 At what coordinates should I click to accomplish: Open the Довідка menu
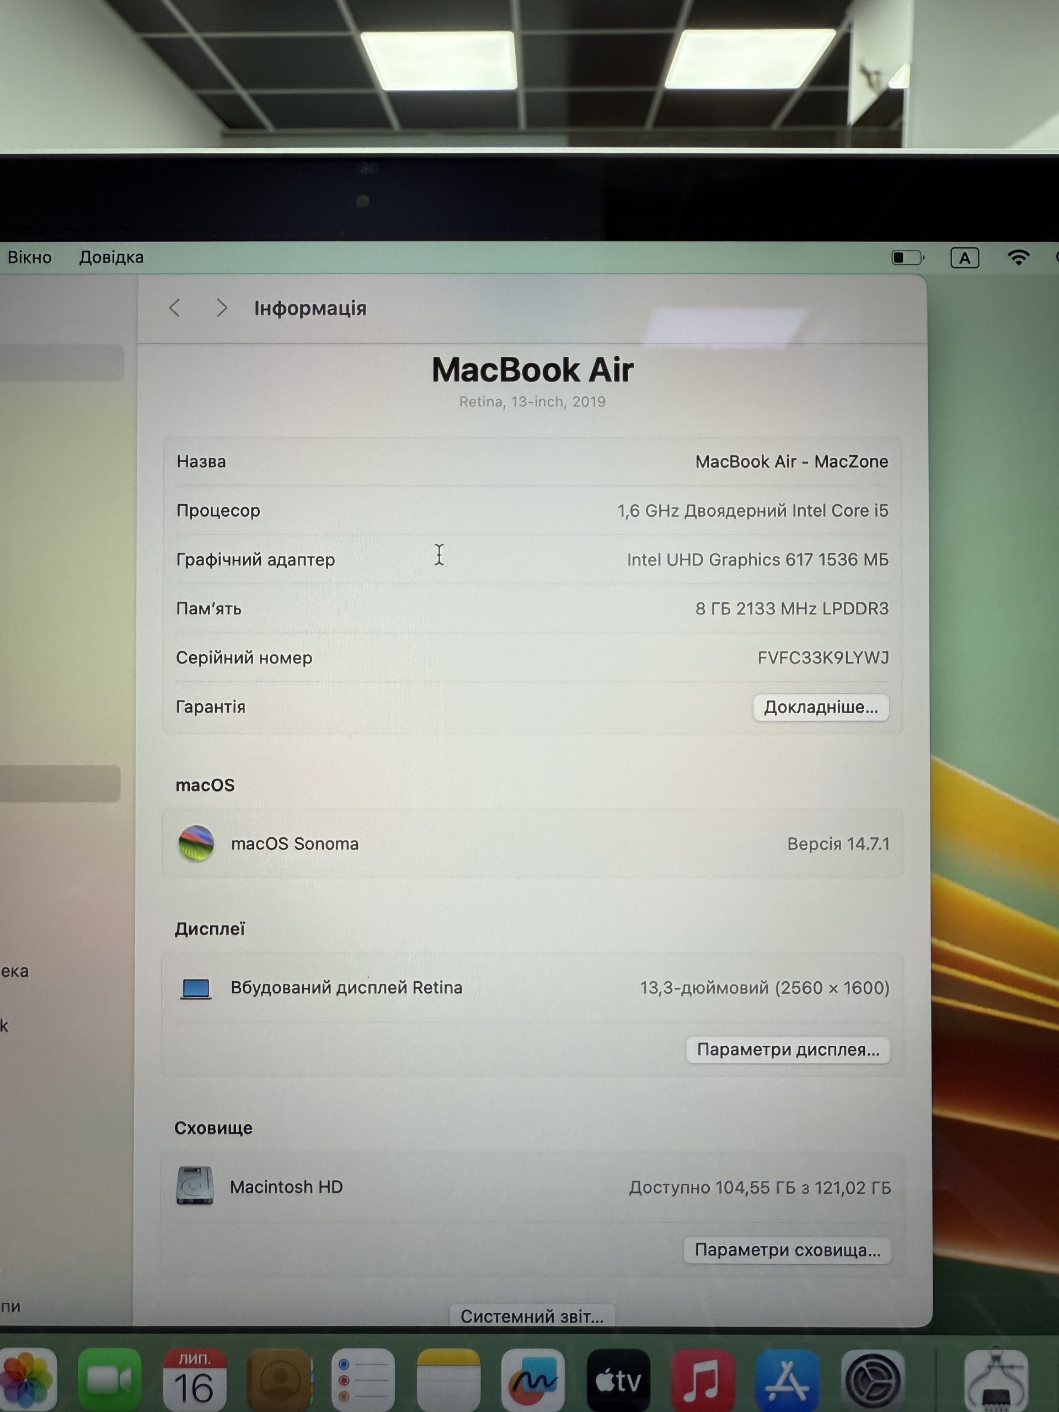tap(111, 257)
